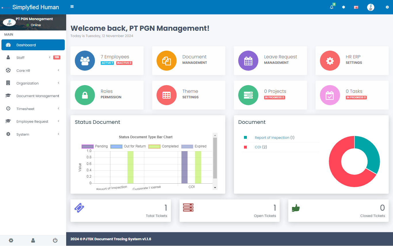Select Dashboard in the sidebar
Screen dimensions: 393x246
(x=26, y=45)
